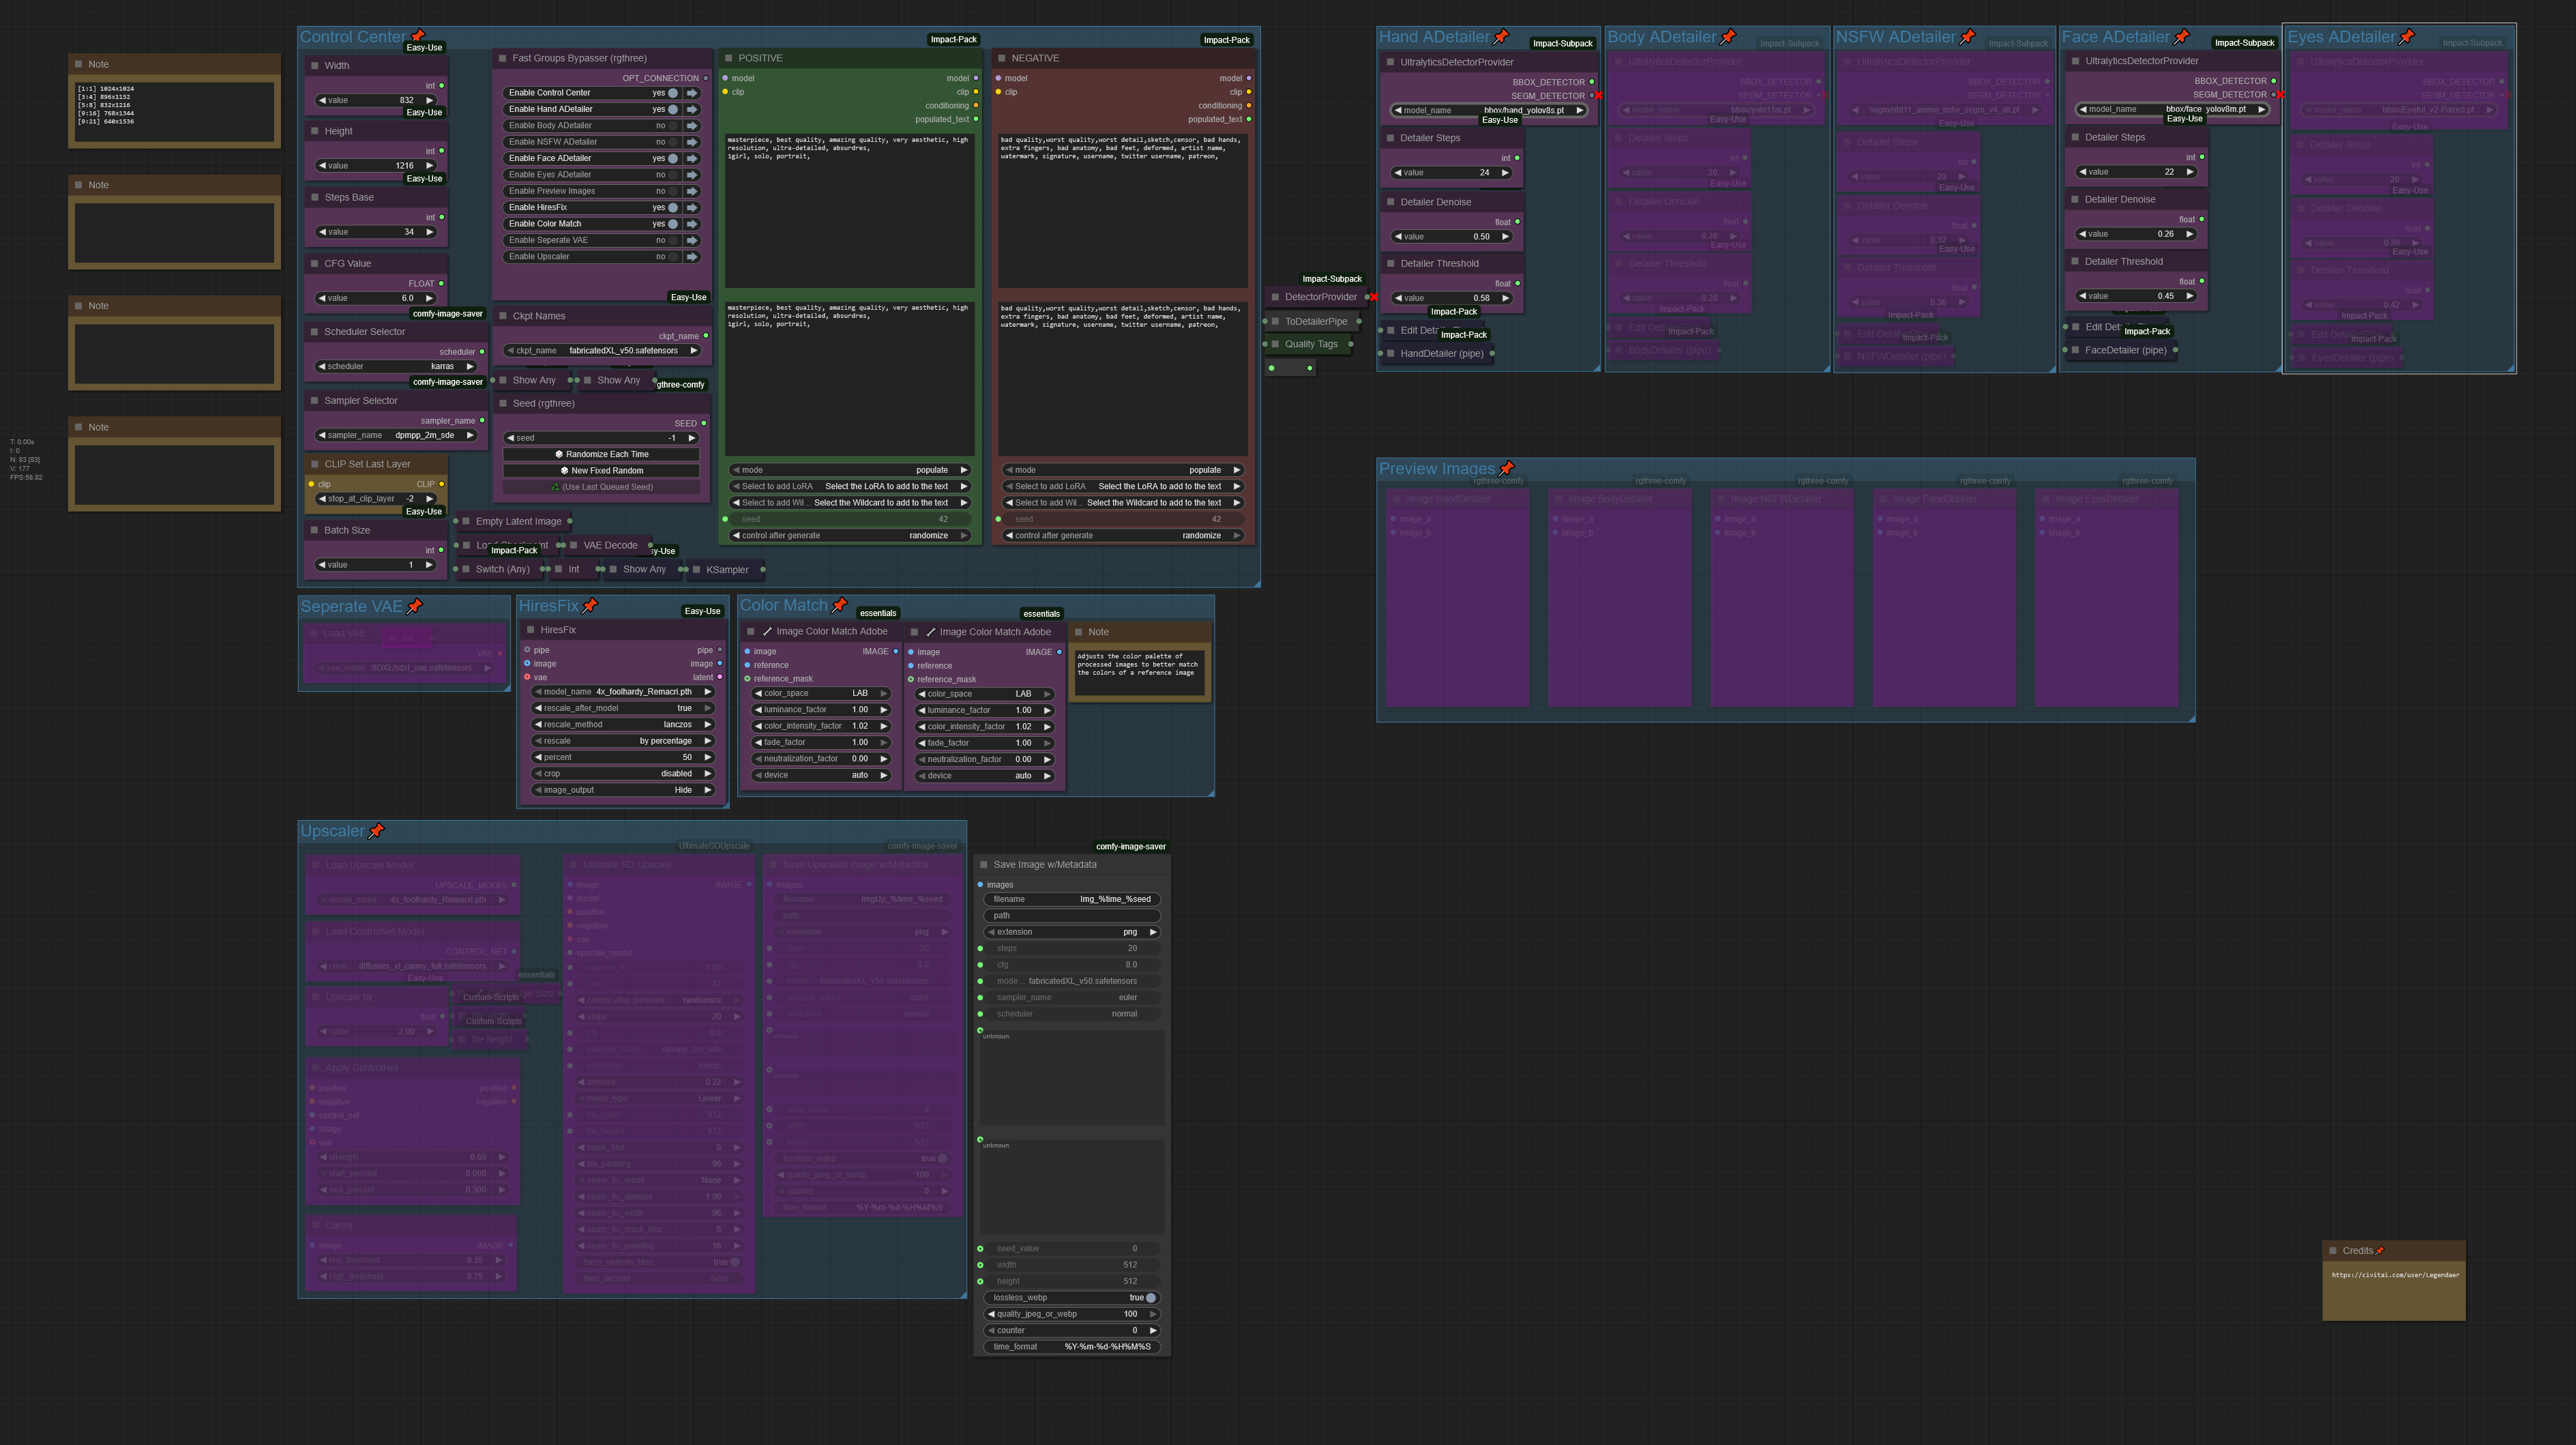Click the collapse dot on the NEGATIVE node

pyautogui.click(x=1001, y=58)
